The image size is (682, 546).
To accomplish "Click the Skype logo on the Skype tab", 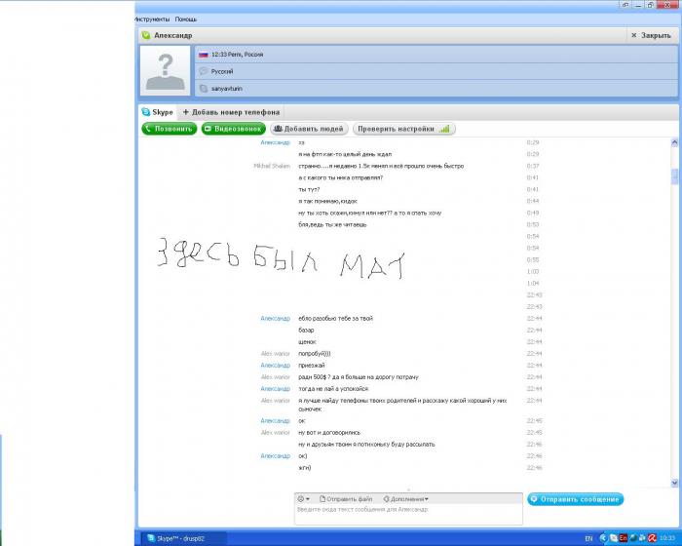I will tap(146, 112).
